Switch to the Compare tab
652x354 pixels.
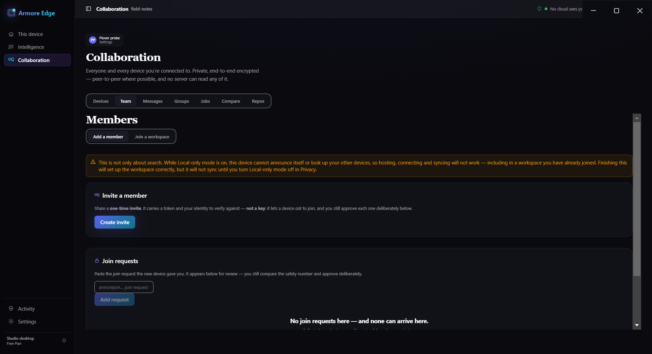click(231, 101)
